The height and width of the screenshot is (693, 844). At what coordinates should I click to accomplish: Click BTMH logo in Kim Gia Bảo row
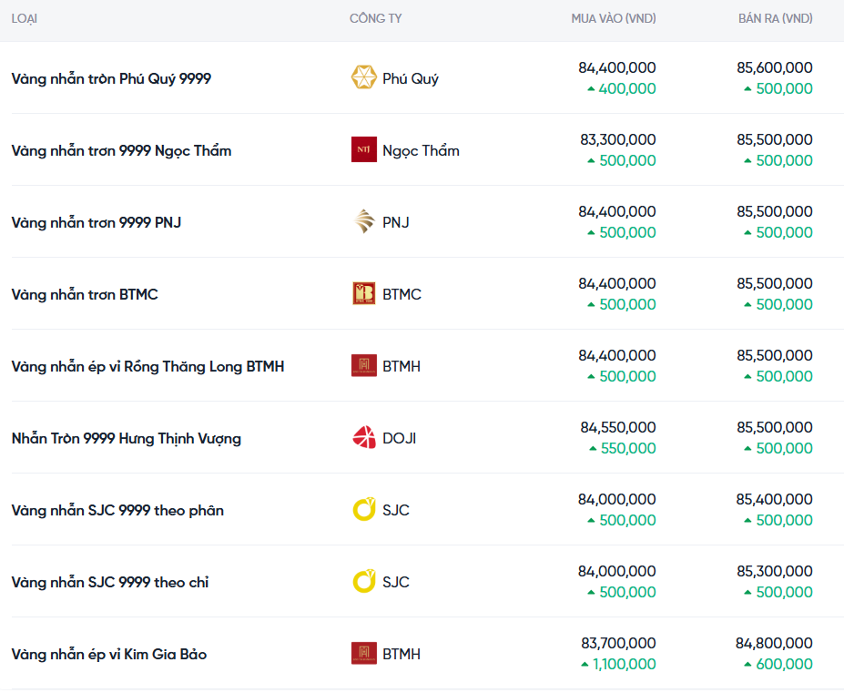[x=363, y=654]
